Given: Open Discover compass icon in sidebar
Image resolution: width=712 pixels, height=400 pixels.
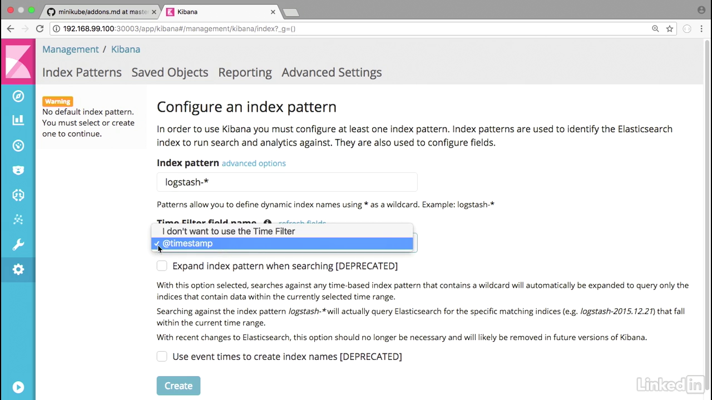Looking at the screenshot, I should pyautogui.click(x=18, y=96).
